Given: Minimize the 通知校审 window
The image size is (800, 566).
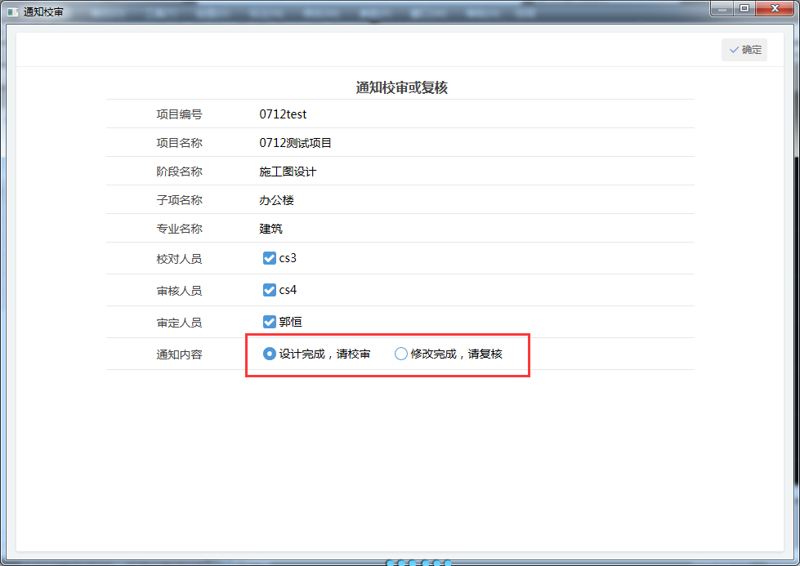Looking at the screenshot, I should click(722, 9).
